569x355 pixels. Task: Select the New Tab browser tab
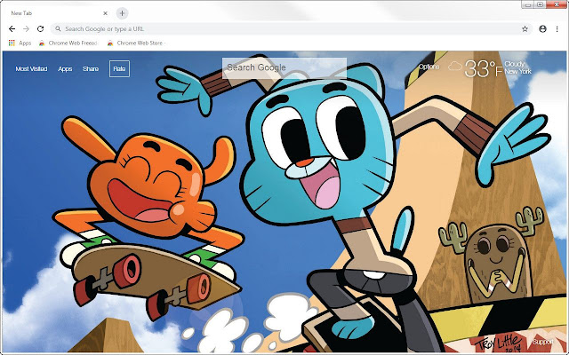[x=58, y=13]
